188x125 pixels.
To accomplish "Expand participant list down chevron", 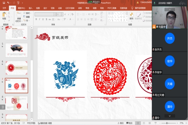I will pos(170,116).
